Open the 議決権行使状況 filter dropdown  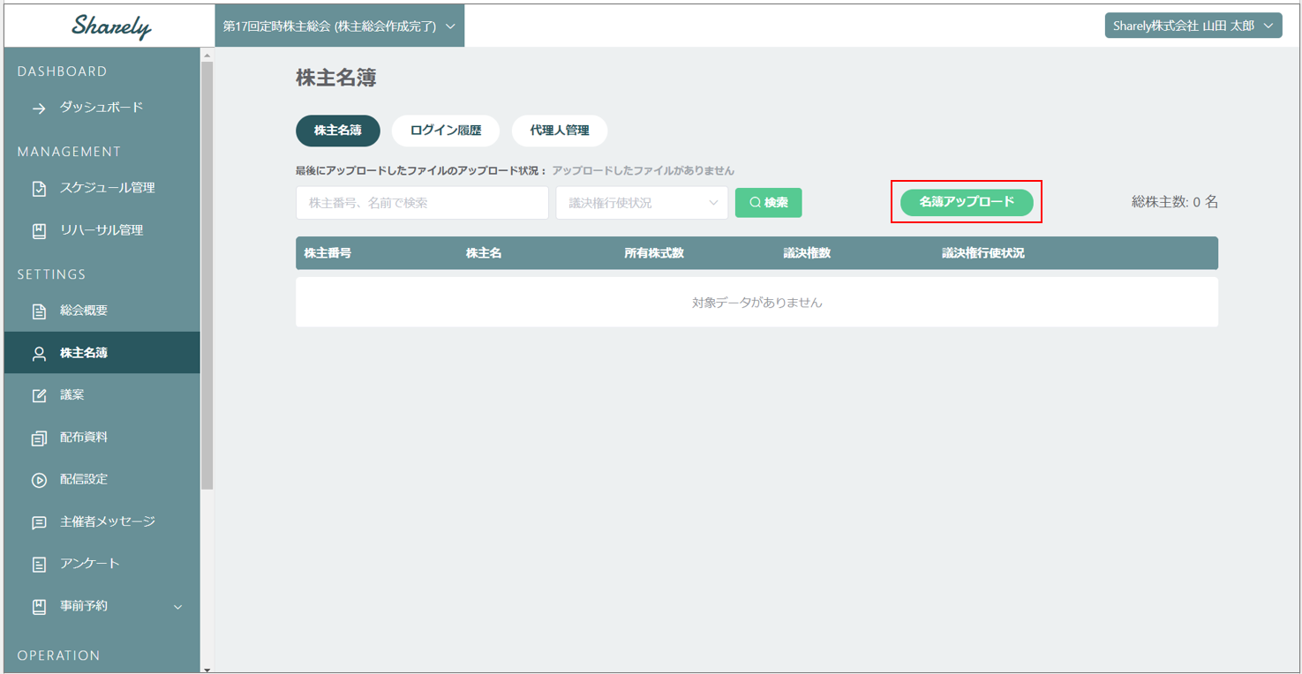pos(642,203)
